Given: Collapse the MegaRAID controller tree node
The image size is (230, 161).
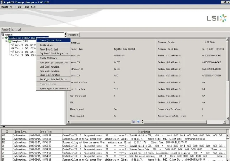Looking at the screenshot, I should pos(3,38).
